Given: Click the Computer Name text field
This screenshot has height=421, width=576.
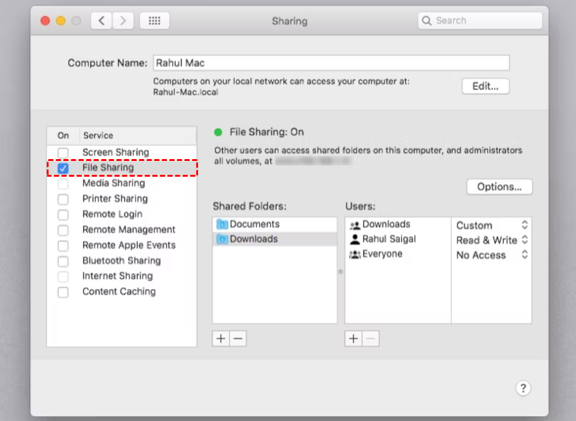Looking at the screenshot, I should coord(331,63).
